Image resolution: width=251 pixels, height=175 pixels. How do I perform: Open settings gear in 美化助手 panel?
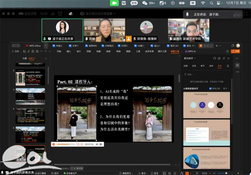click(219, 58)
